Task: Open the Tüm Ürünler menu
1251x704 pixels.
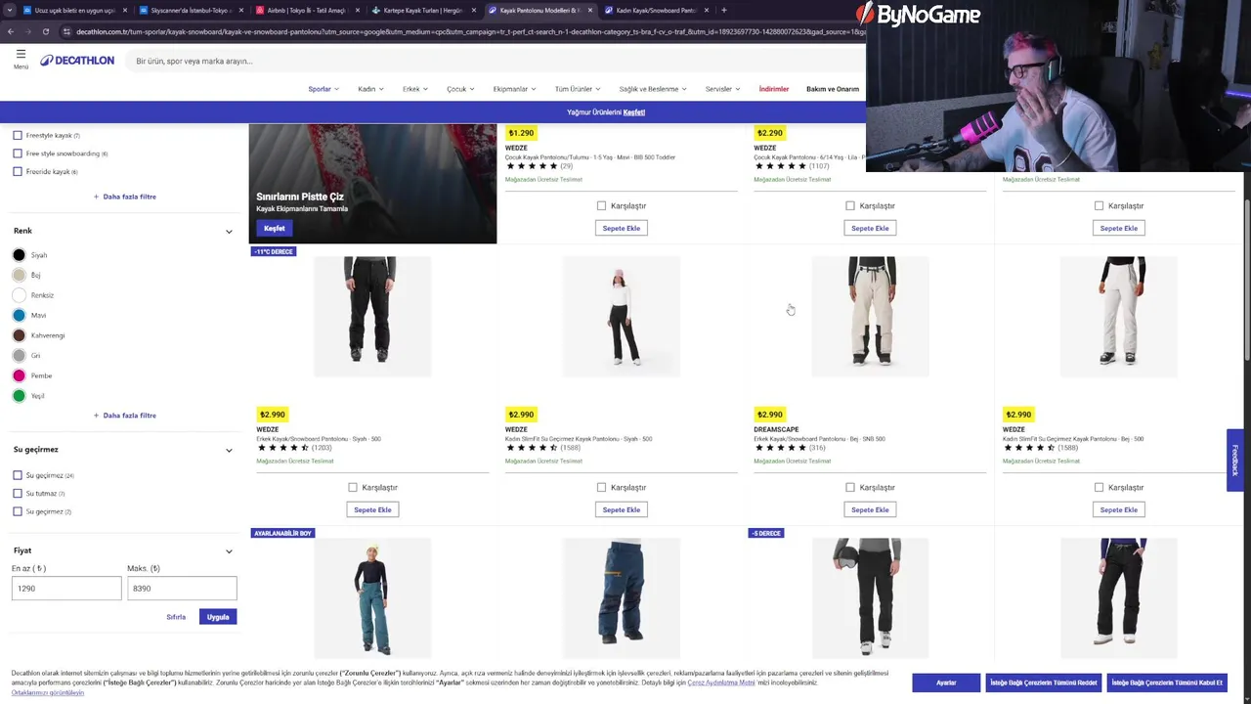Action: [578, 89]
